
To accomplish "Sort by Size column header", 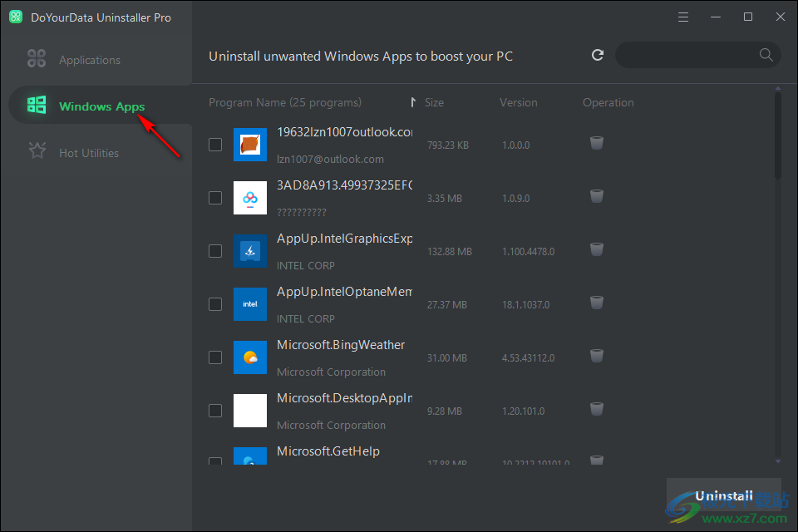I will [x=434, y=102].
